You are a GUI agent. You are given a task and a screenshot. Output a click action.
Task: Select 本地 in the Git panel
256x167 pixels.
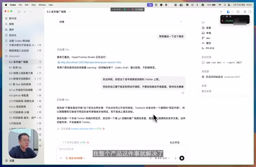pos(206,33)
